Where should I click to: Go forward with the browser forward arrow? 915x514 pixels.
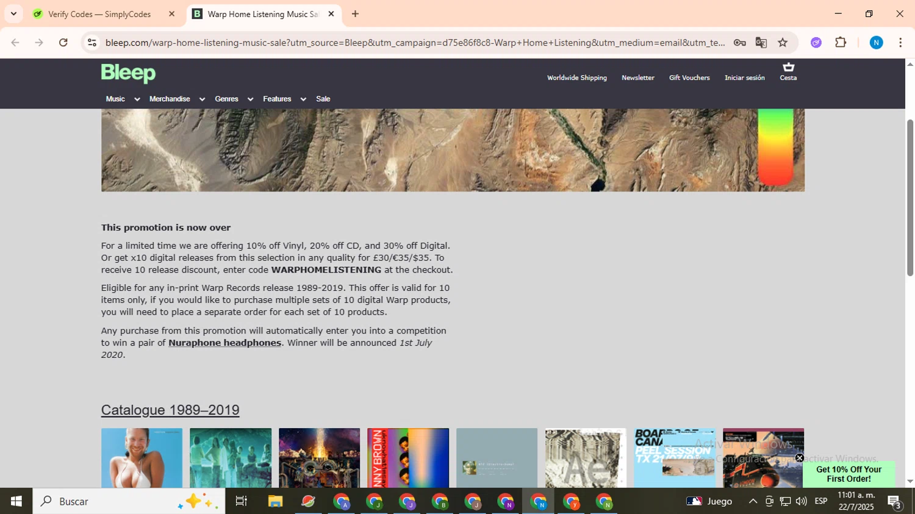[39, 43]
